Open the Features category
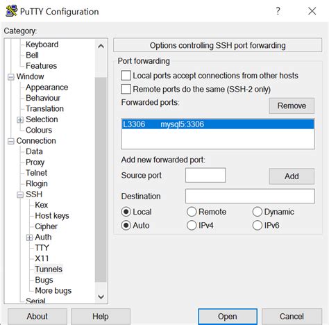329x325 pixels. [41, 66]
